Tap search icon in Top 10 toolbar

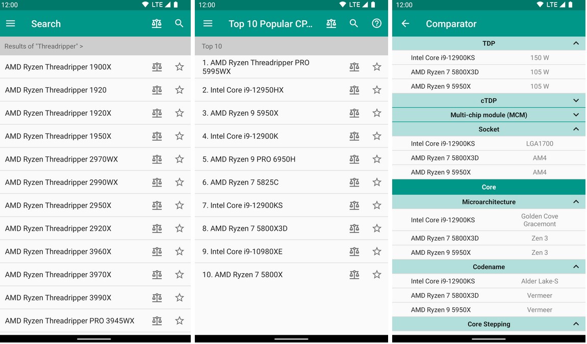354,23
